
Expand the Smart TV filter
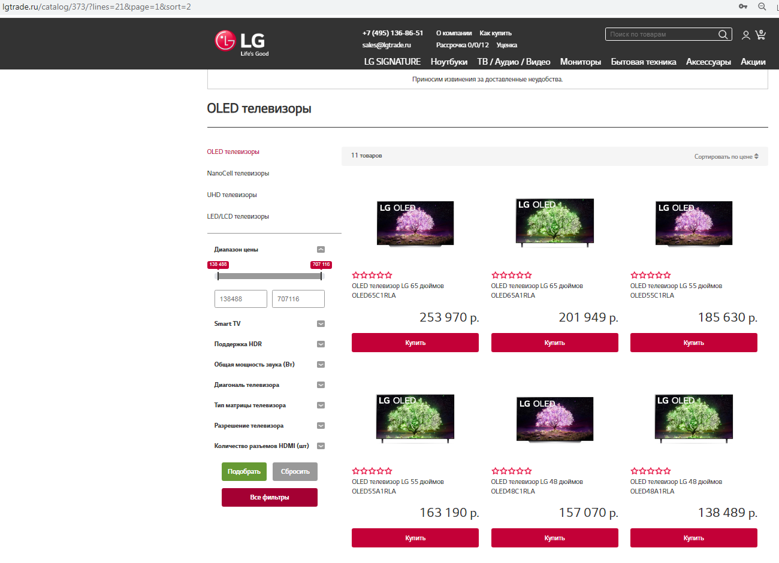[321, 324]
